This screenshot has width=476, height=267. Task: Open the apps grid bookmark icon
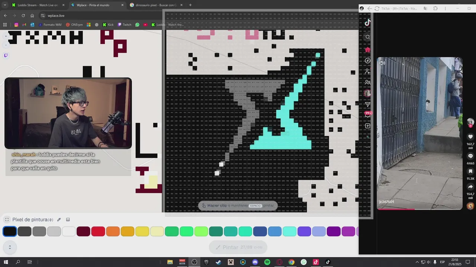click(x=5, y=25)
